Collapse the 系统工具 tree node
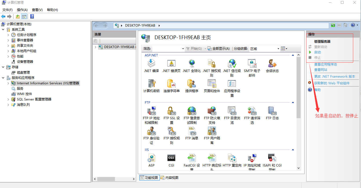The image size is (361, 188). (x=3, y=30)
